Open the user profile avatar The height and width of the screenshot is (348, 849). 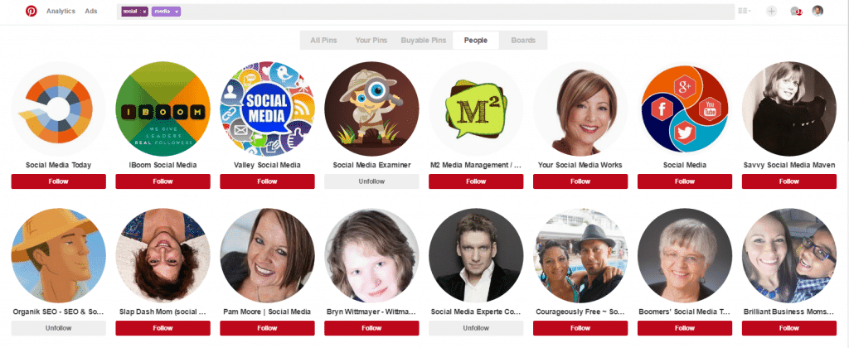(817, 11)
